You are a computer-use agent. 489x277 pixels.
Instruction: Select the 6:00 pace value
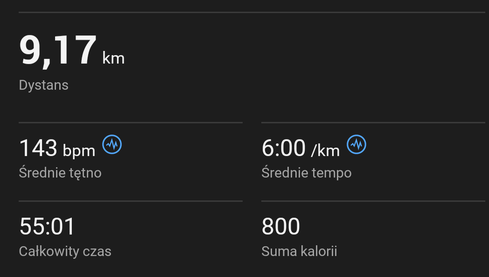pyautogui.click(x=284, y=148)
